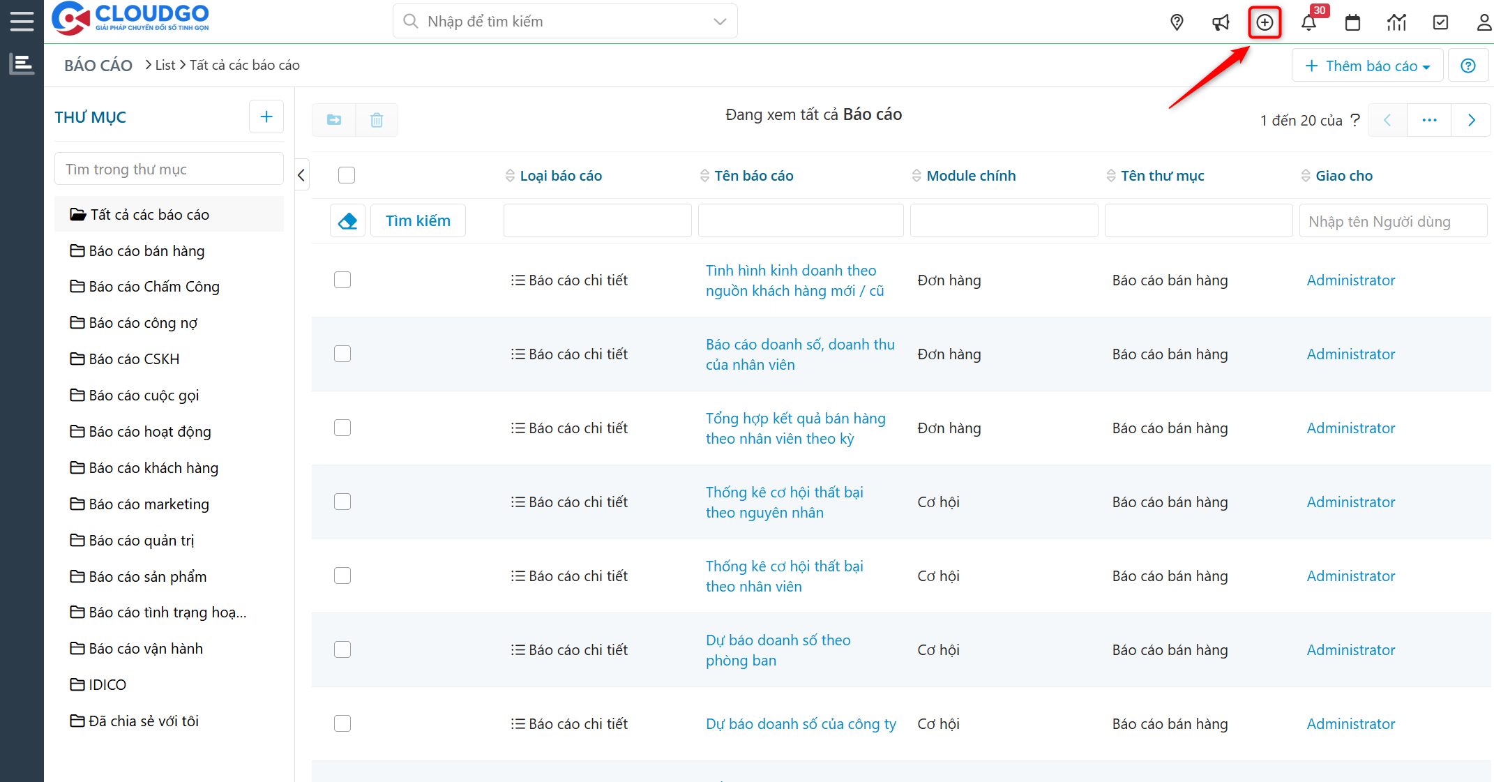1494x782 pixels.
Task: Click the 'Tìm kiếm' search button
Action: [x=418, y=221]
